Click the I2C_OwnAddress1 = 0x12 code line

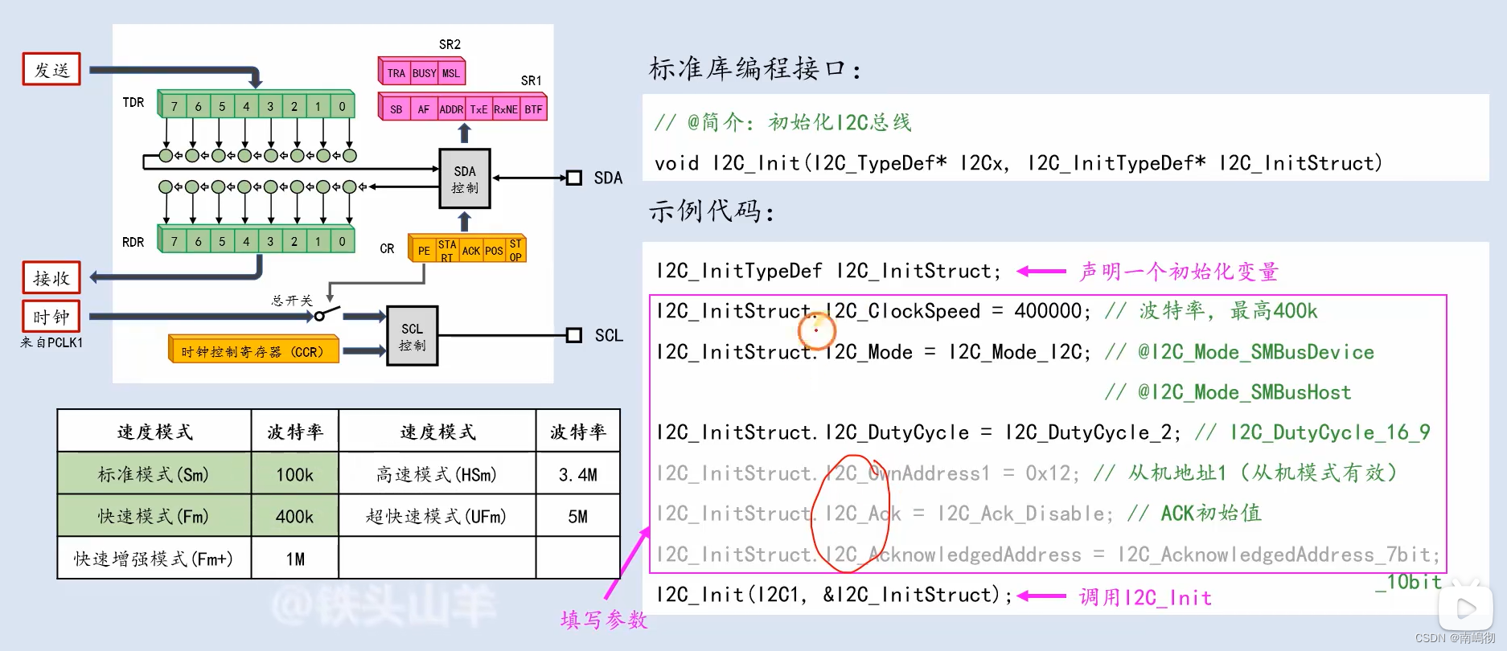point(867,473)
